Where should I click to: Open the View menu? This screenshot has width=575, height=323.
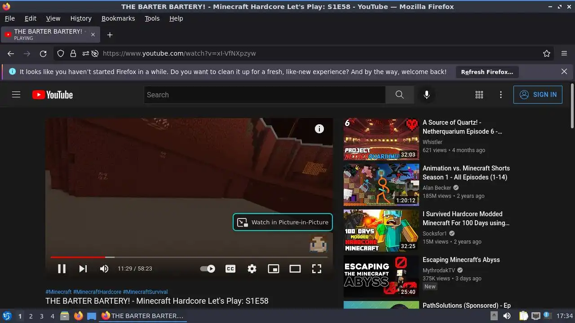[x=53, y=18]
